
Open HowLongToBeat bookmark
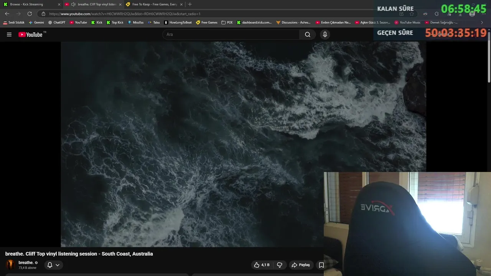click(x=178, y=23)
